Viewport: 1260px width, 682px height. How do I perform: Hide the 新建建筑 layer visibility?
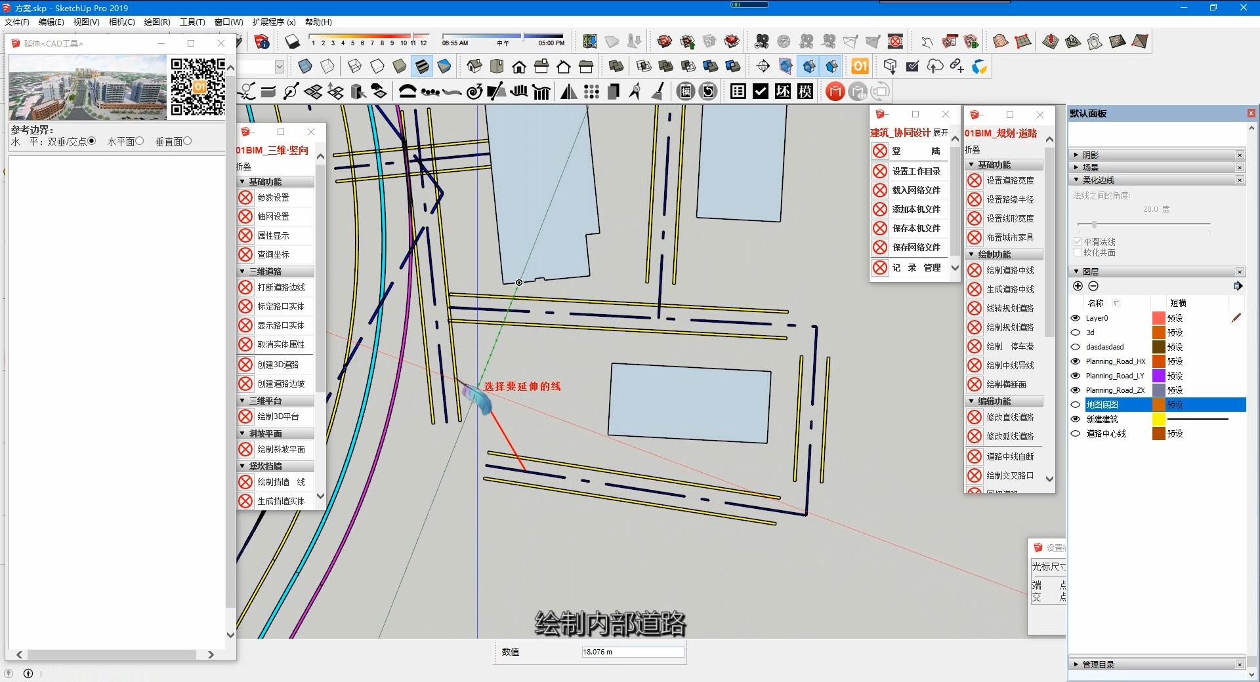tap(1076, 419)
